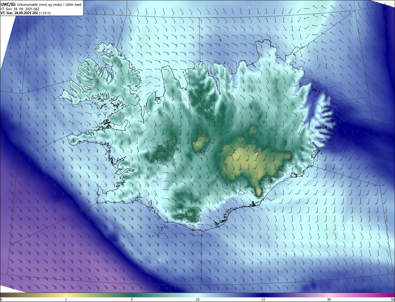The height and width of the screenshot is (302, 395).
Task: Click the 3.1 value on the central glacier
Action: pos(198,144)
